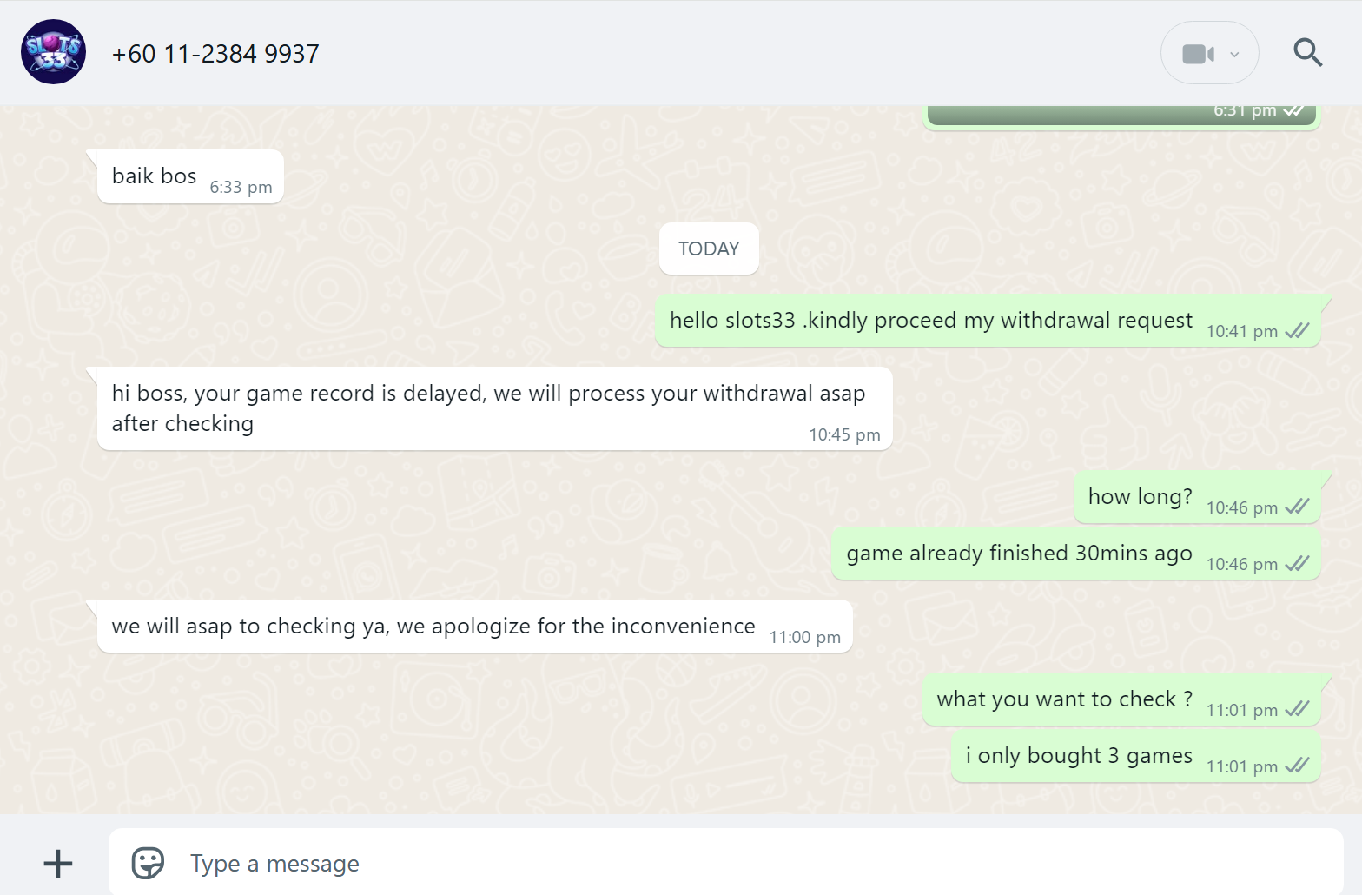Open the Slots33 contact profile picture
Viewport: 1362px width, 895px height.
point(54,52)
